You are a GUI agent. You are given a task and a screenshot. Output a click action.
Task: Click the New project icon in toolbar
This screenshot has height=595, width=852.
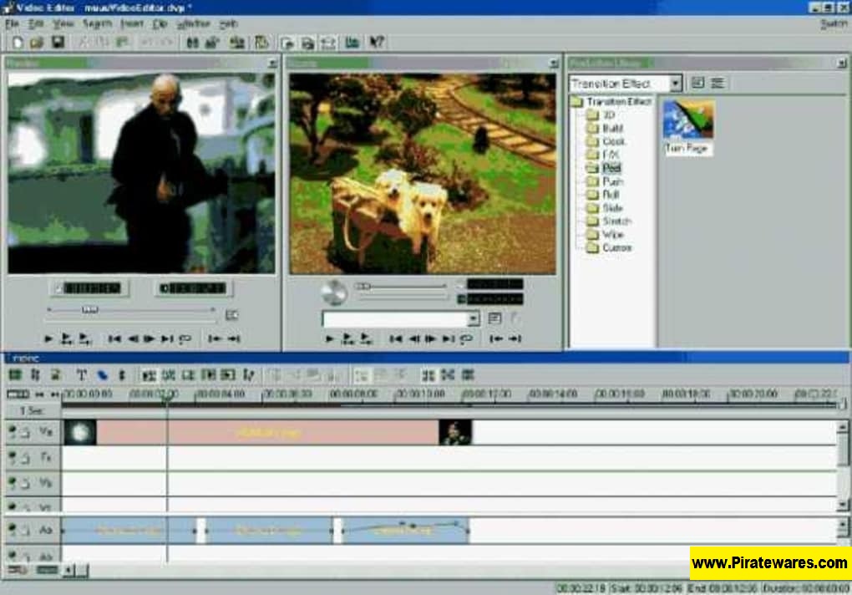tap(17, 42)
